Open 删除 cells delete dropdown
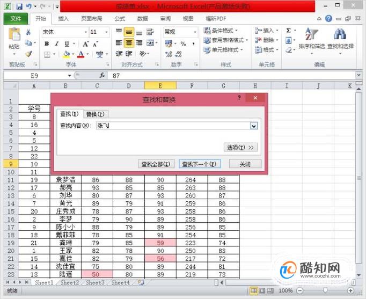366x299 pixels. (x=267, y=40)
